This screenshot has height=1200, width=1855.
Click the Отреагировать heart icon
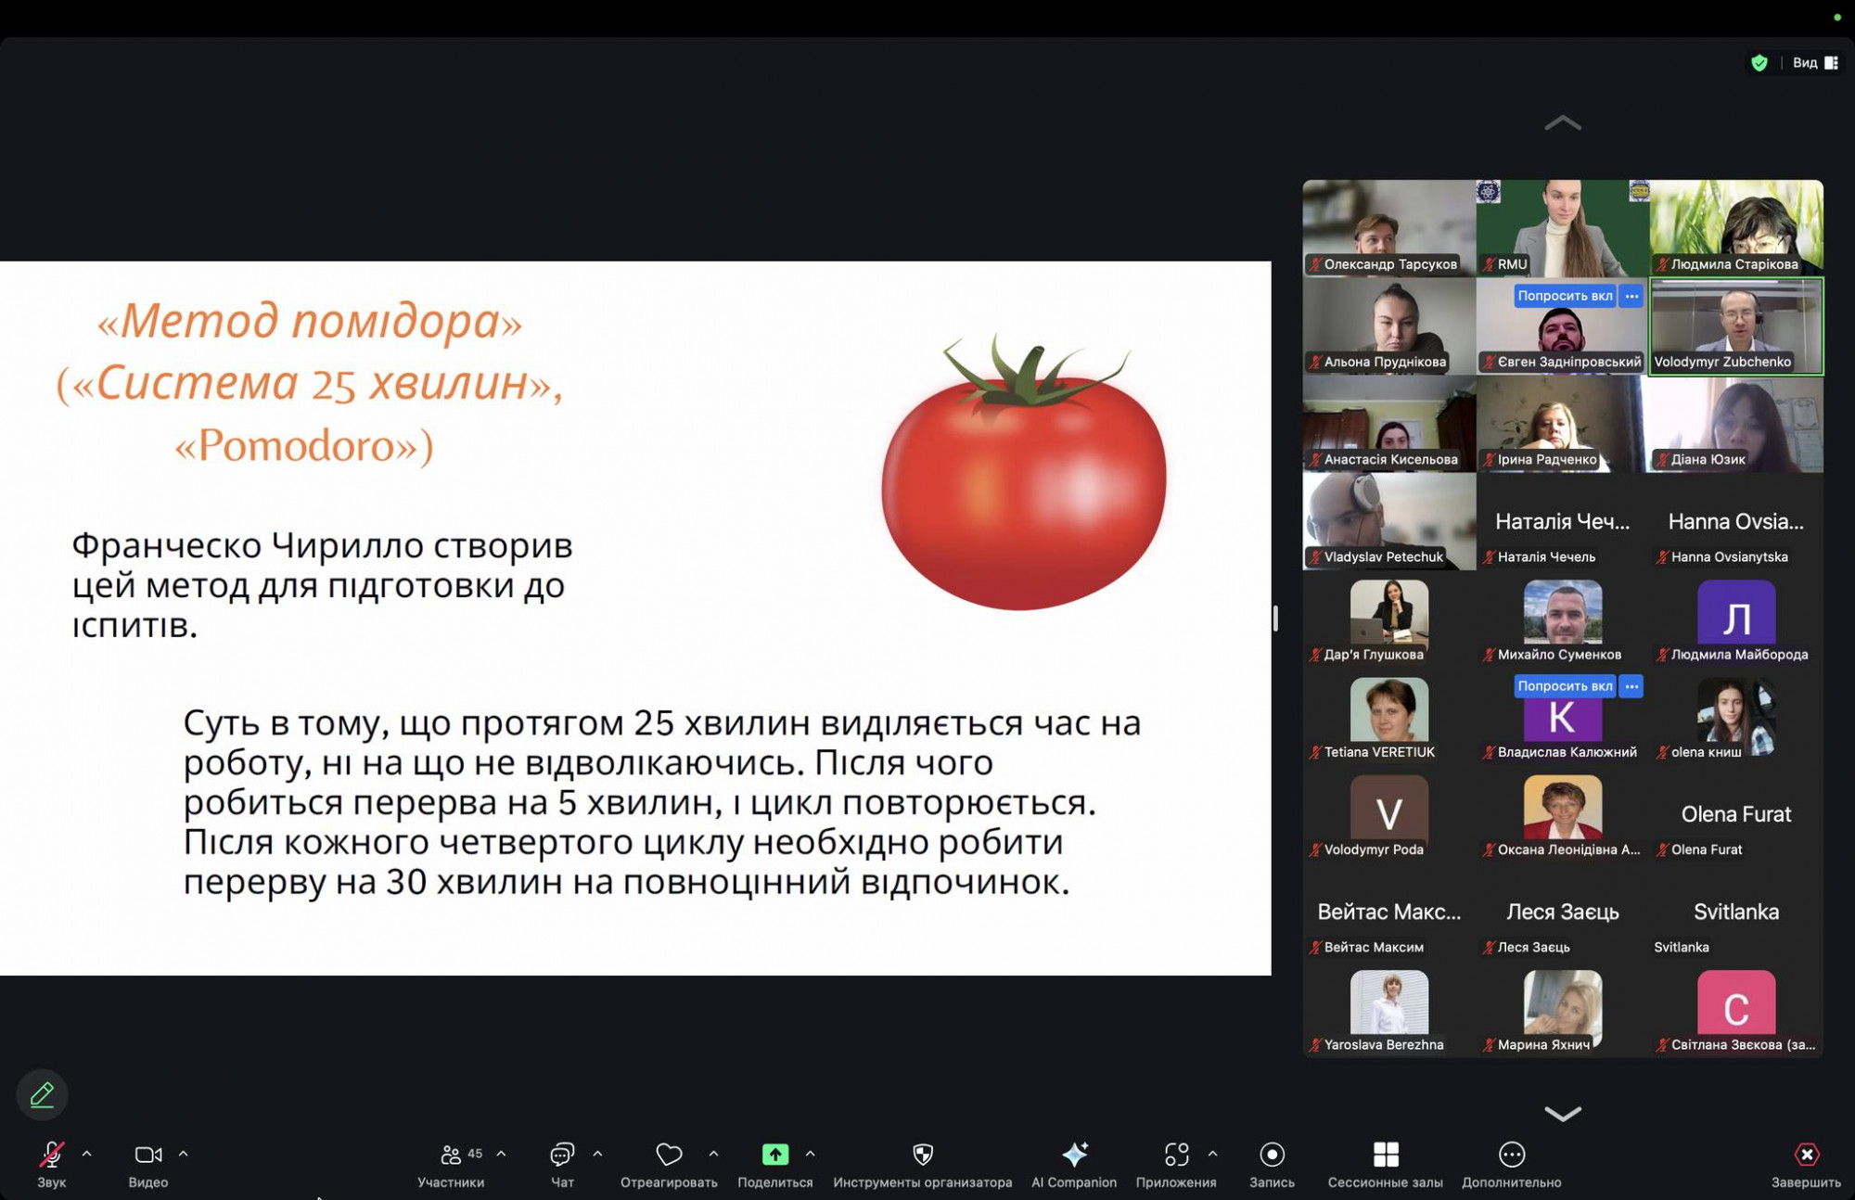pyautogui.click(x=669, y=1155)
